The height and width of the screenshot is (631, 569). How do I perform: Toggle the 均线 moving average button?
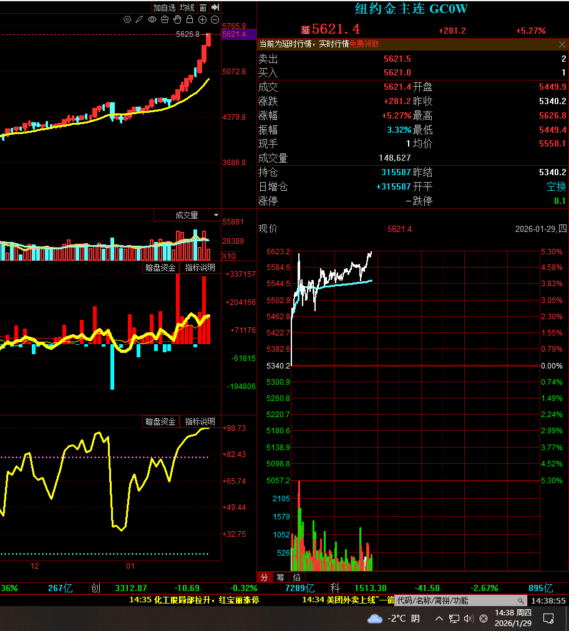pyautogui.click(x=187, y=7)
